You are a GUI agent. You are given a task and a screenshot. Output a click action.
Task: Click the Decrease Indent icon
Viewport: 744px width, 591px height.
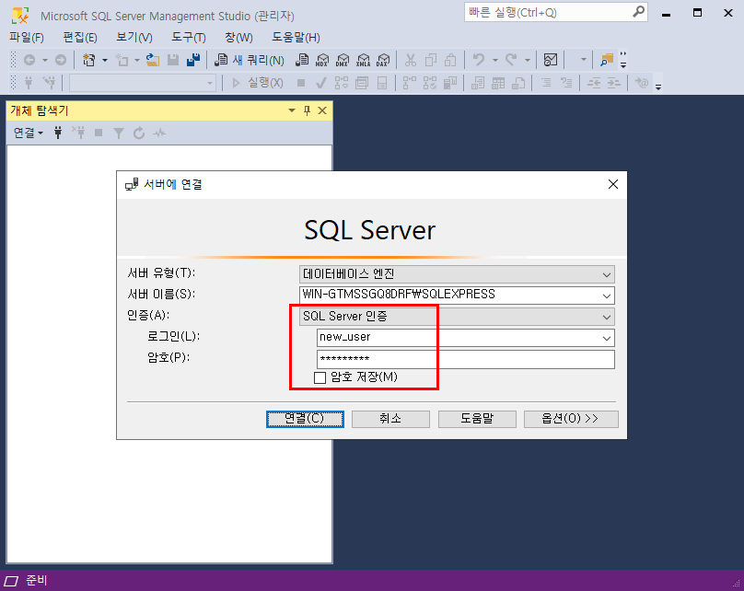[594, 83]
